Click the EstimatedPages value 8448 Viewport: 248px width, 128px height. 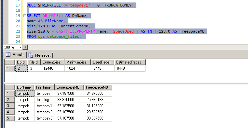(x=130, y=68)
